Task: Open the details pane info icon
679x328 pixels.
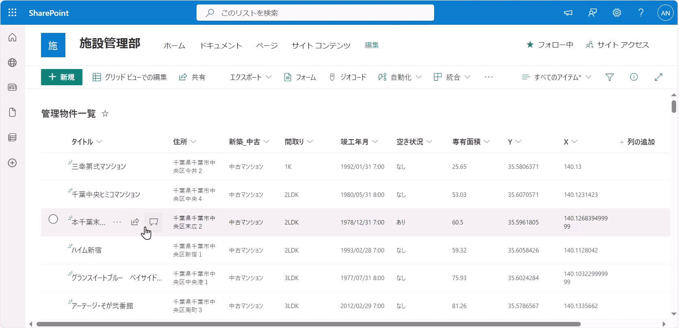Action: 634,77
